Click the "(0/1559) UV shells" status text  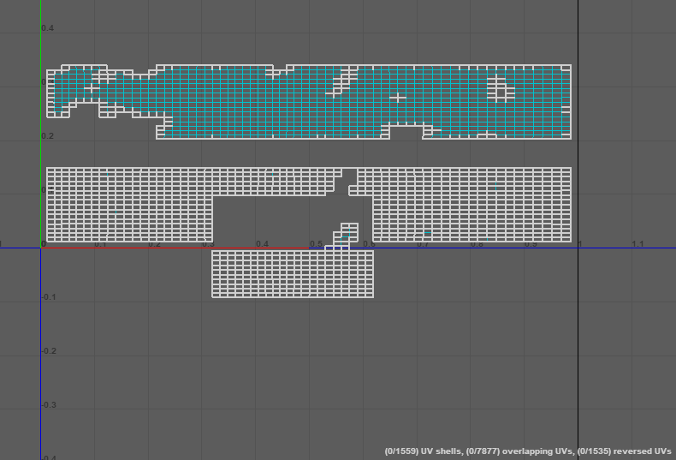(x=424, y=451)
